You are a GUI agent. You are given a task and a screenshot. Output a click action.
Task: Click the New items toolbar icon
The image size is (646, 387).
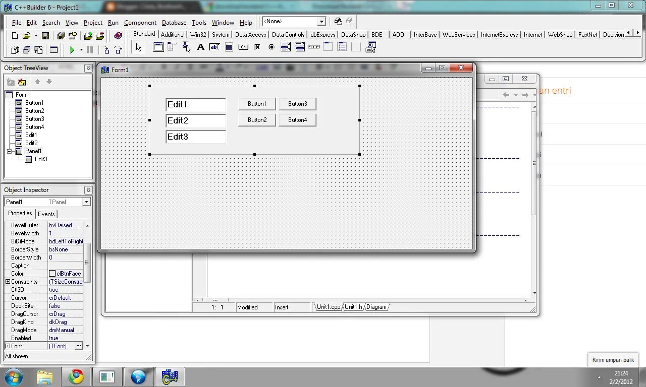coord(15,36)
